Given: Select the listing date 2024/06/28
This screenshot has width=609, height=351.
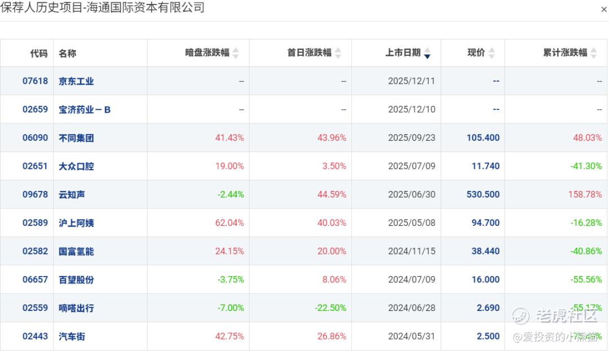Looking at the screenshot, I should [x=412, y=308].
